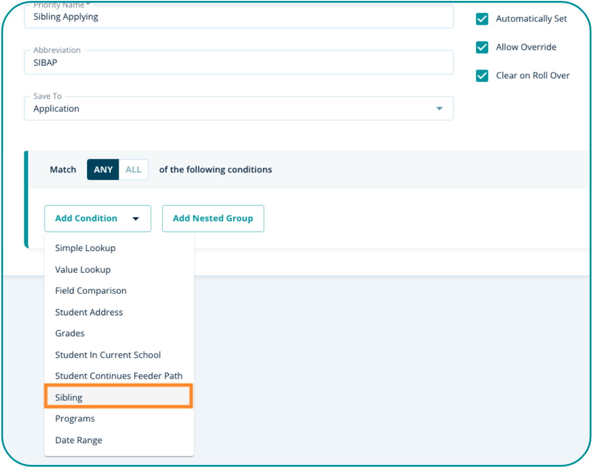Select Student Continues Feeder Path
The width and height of the screenshot is (594, 469).
coord(118,376)
